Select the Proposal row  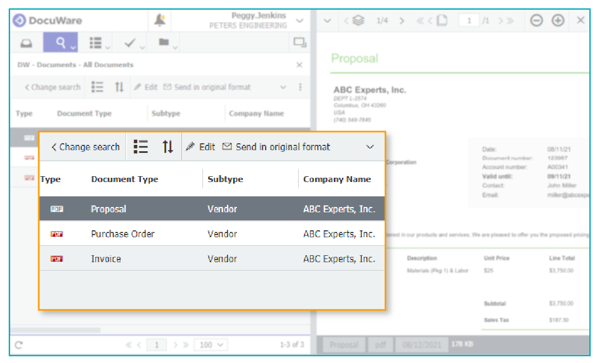(212, 209)
